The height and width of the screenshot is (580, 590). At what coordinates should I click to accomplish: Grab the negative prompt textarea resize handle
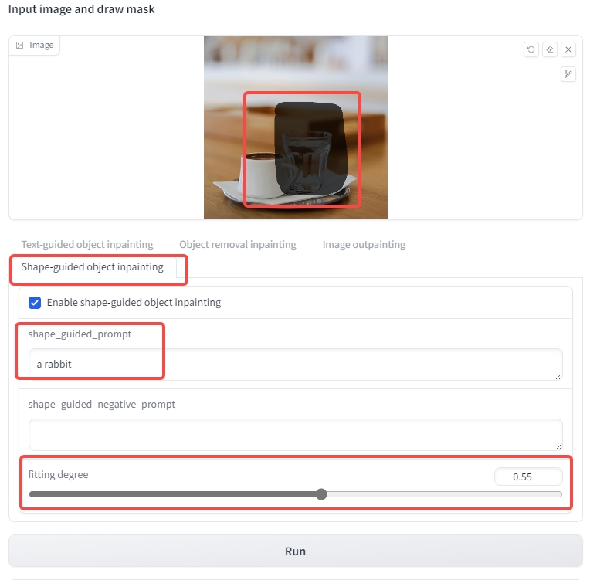click(x=559, y=446)
